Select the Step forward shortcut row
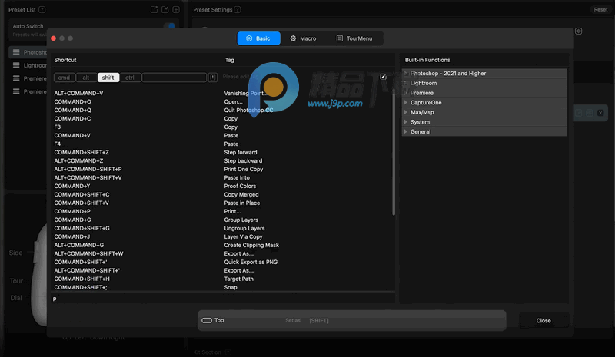The image size is (615, 357). pos(223,153)
